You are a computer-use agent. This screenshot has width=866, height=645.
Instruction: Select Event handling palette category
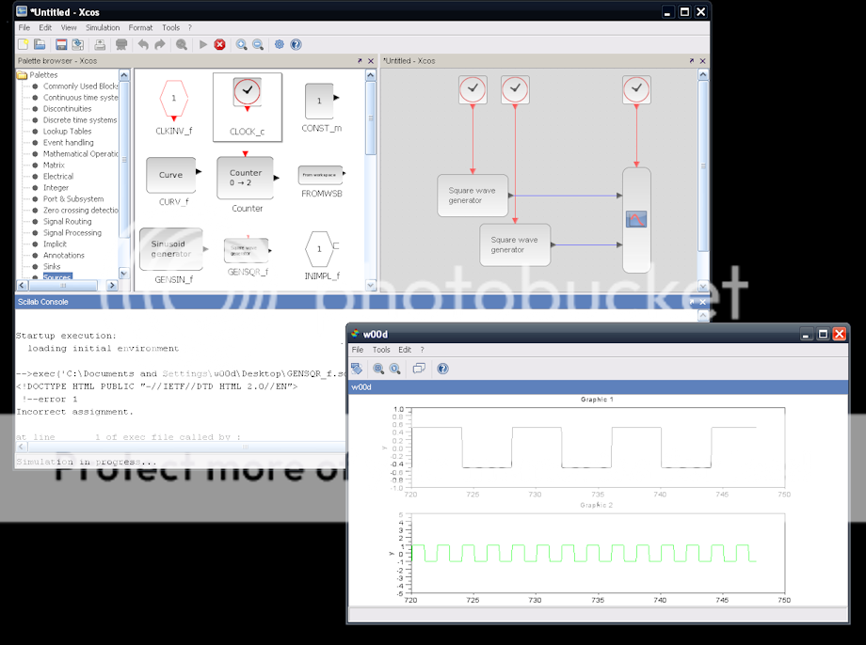pyautogui.click(x=69, y=142)
